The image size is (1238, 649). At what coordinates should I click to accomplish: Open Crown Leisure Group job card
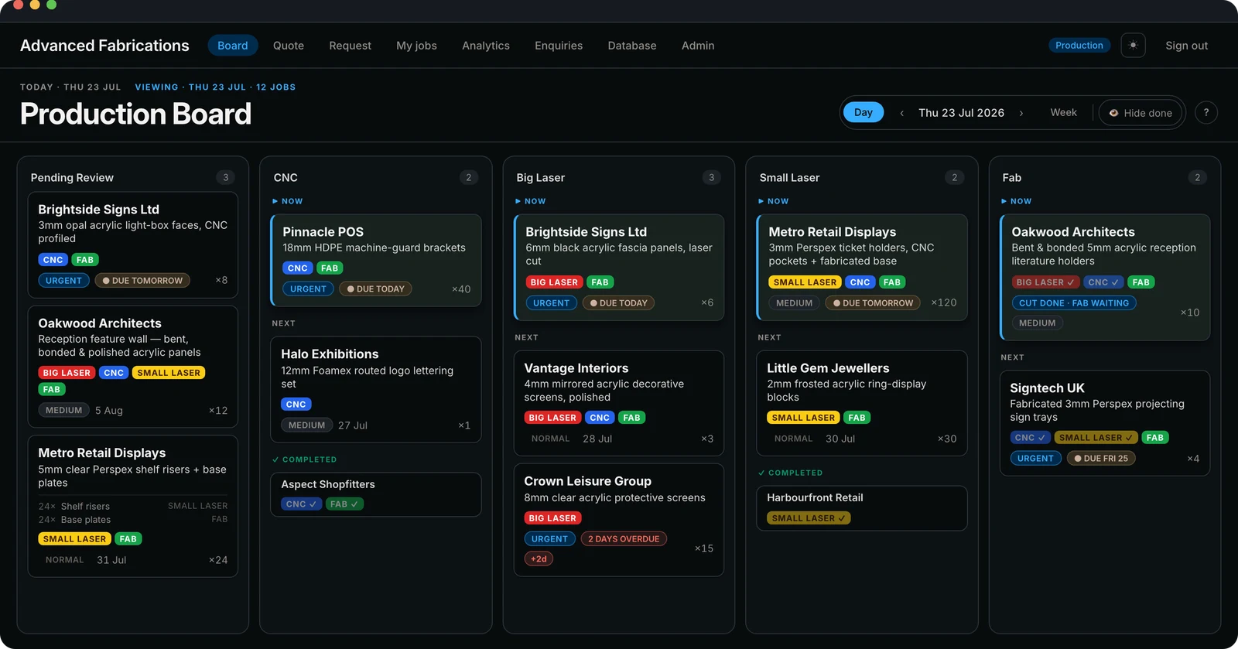[619, 520]
